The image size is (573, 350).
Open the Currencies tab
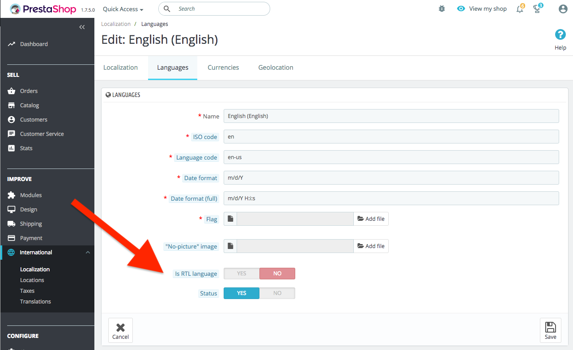pos(223,67)
